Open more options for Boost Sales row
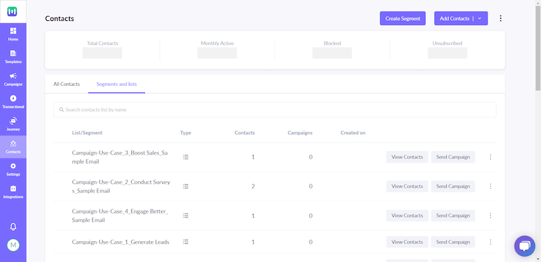Viewport: 541px width, 262px height. (x=490, y=157)
